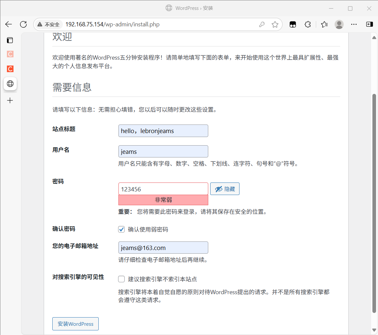Click the Install WordPress button
The image size is (378, 335).
pyautogui.click(x=75, y=324)
